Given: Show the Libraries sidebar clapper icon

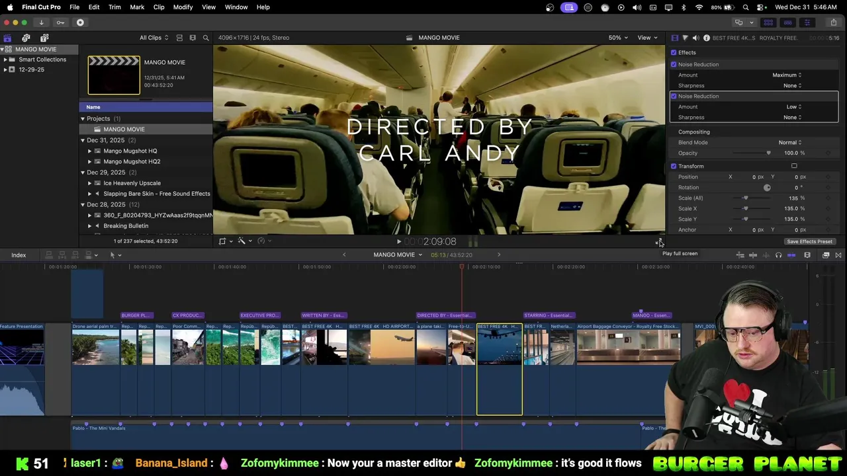Looking at the screenshot, I should [x=7, y=38].
